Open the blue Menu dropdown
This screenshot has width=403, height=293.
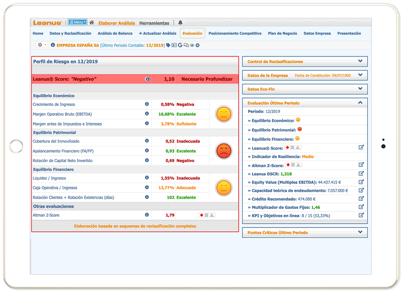coord(77,22)
